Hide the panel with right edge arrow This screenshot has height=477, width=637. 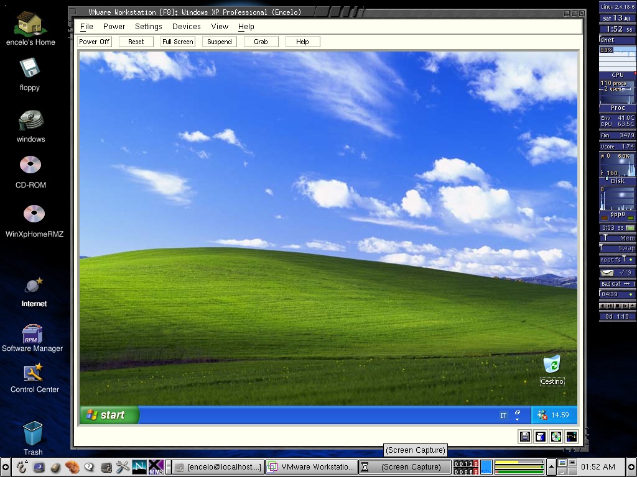click(x=632, y=467)
